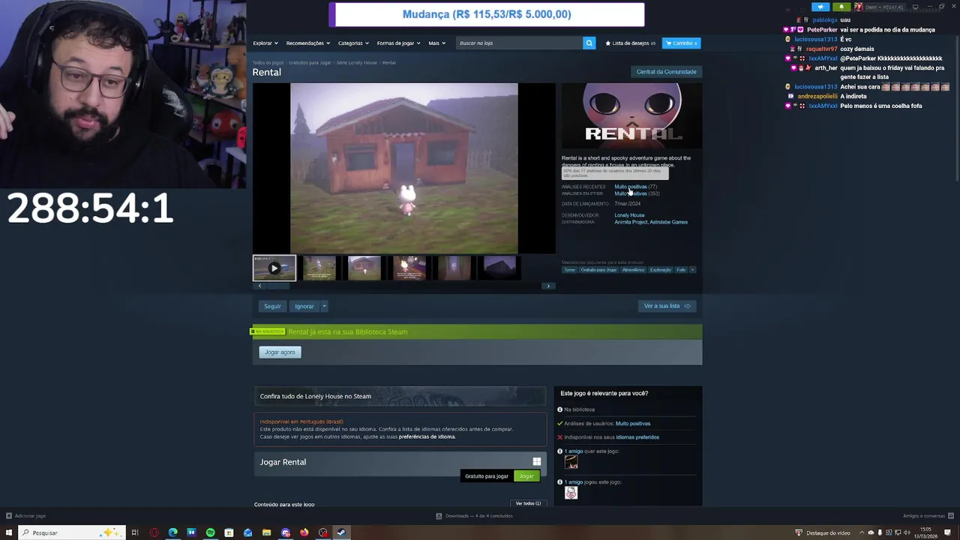Screen dimensions: 960x540
Task: Open Central da Comunidade
Action: 666,71
